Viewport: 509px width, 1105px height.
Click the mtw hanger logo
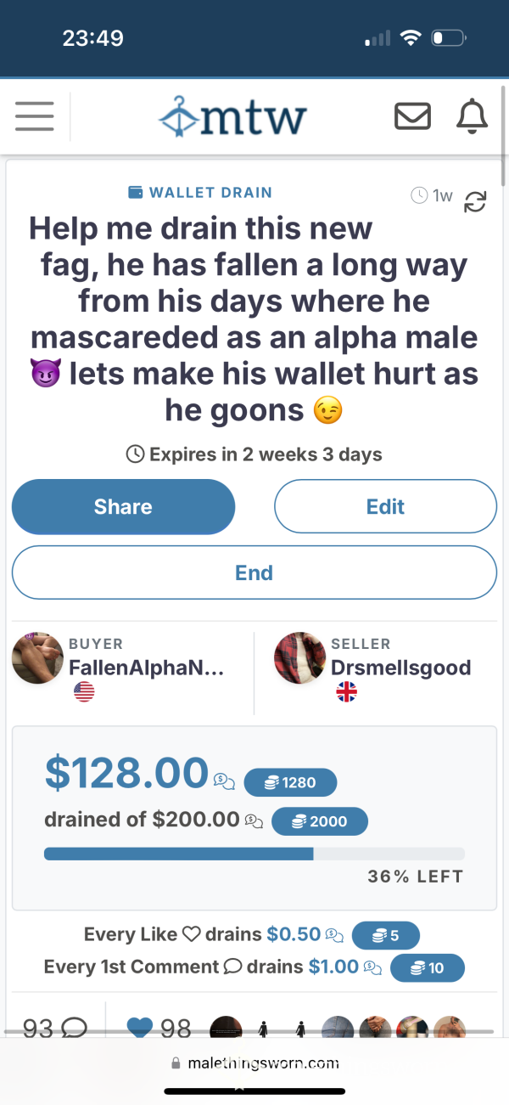click(x=232, y=116)
